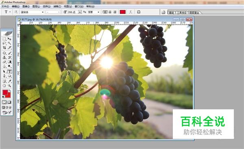Select the Pen tool

pyautogui.click(x=4, y=76)
